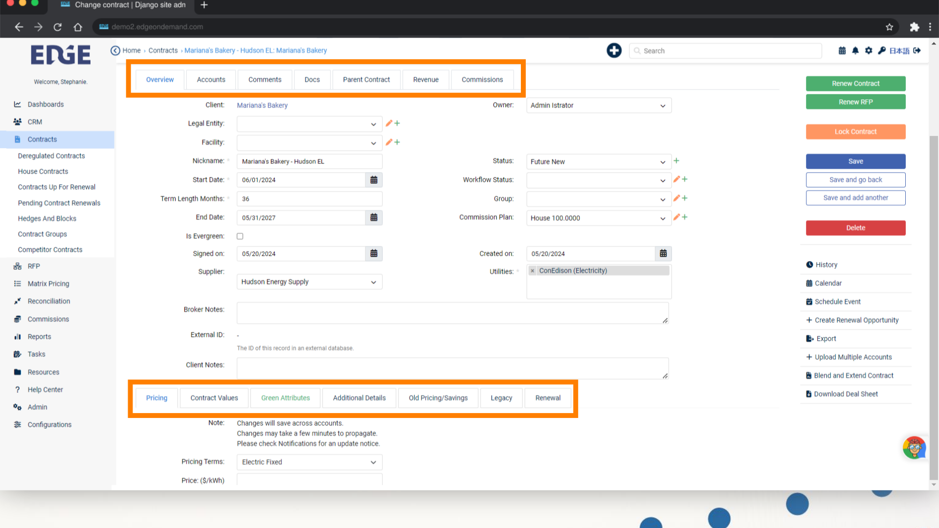Open Reconciliation in sidebar
Image resolution: width=939 pixels, height=528 pixels.
(49, 302)
